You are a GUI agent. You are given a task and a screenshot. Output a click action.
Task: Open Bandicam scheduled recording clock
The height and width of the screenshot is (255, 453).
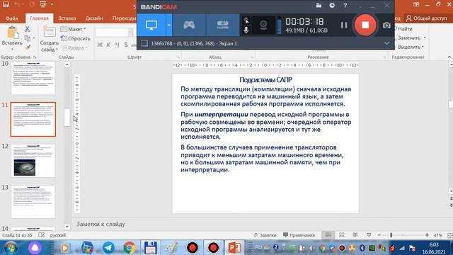(332, 6)
